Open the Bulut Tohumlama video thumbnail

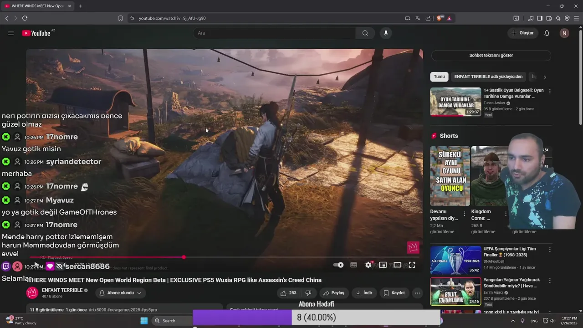pos(455,292)
